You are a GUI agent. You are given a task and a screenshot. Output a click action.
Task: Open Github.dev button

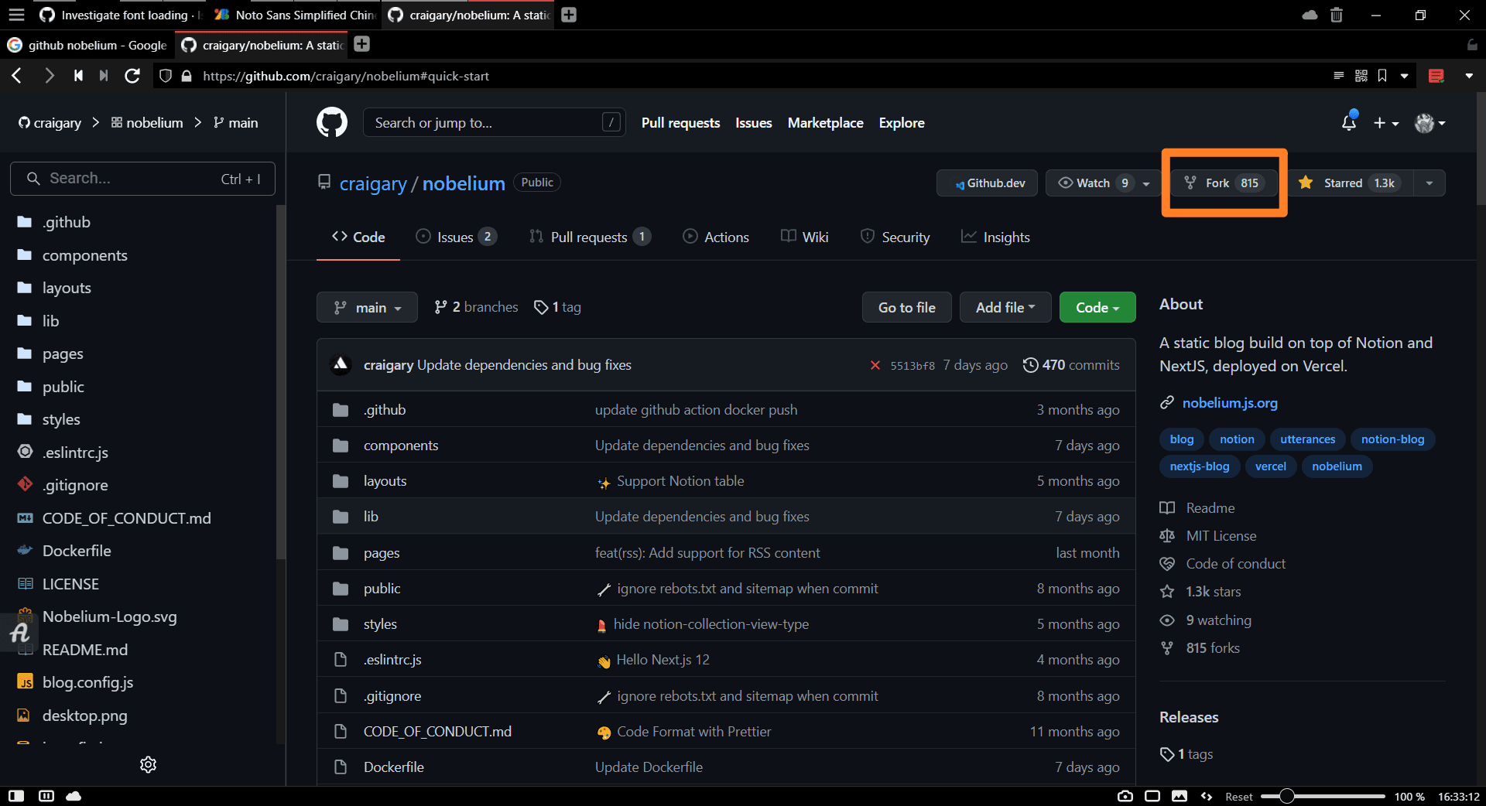[x=987, y=183]
